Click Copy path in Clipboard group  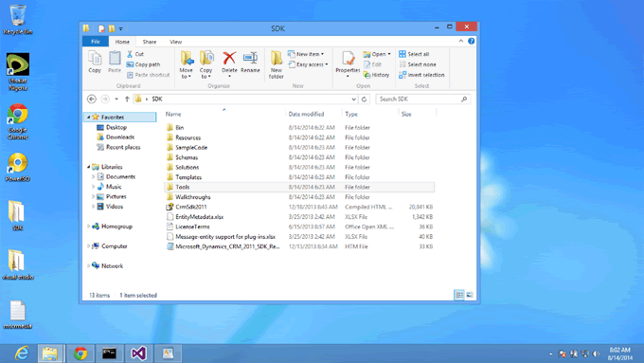[143, 64]
